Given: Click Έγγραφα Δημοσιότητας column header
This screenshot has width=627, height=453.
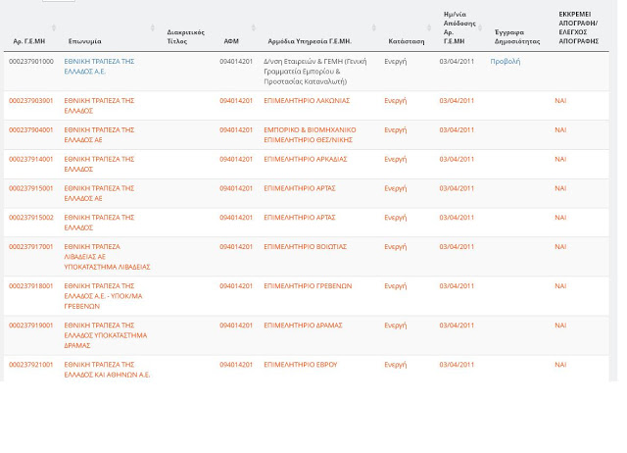Looking at the screenshot, I should [x=517, y=36].
